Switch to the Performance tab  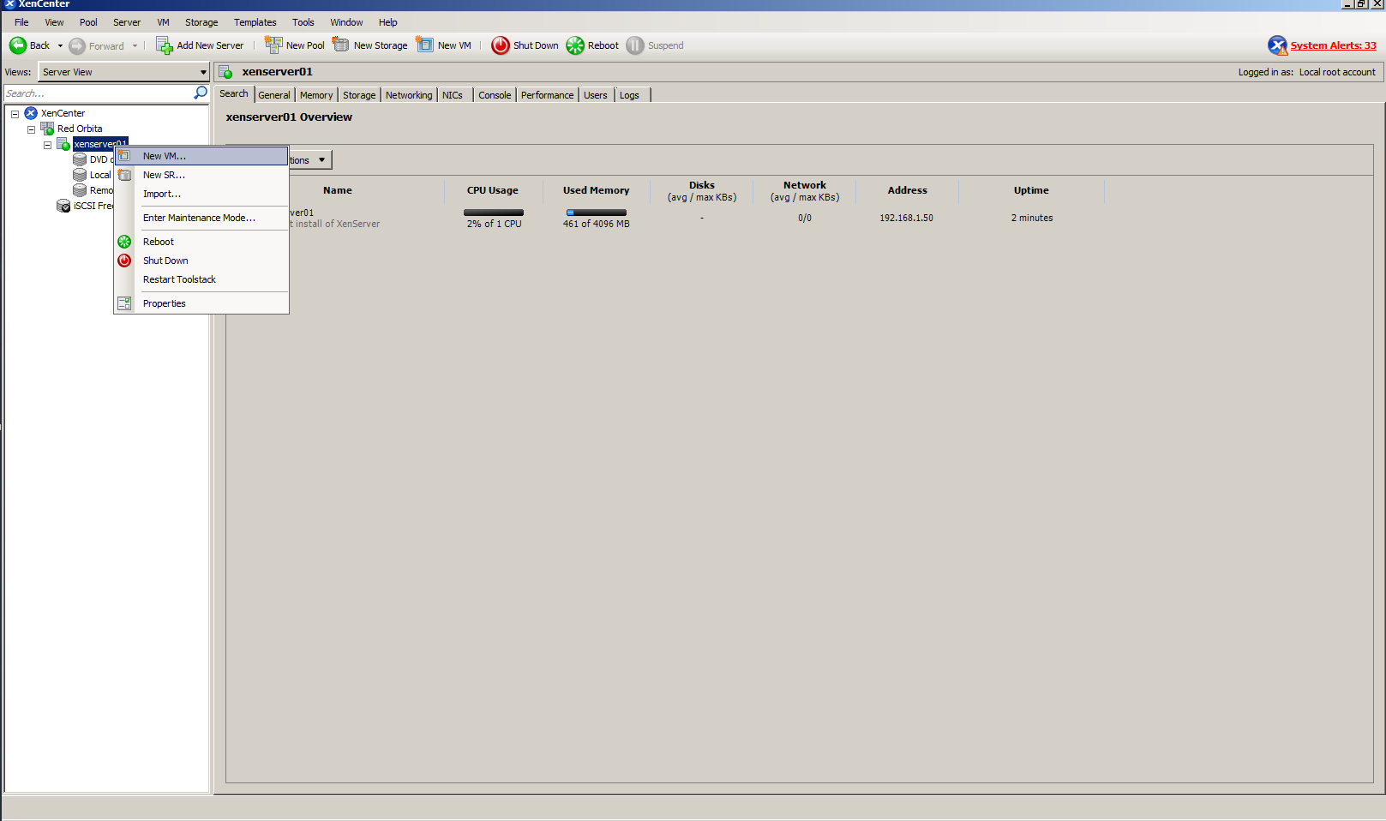click(x=547, y=94)
